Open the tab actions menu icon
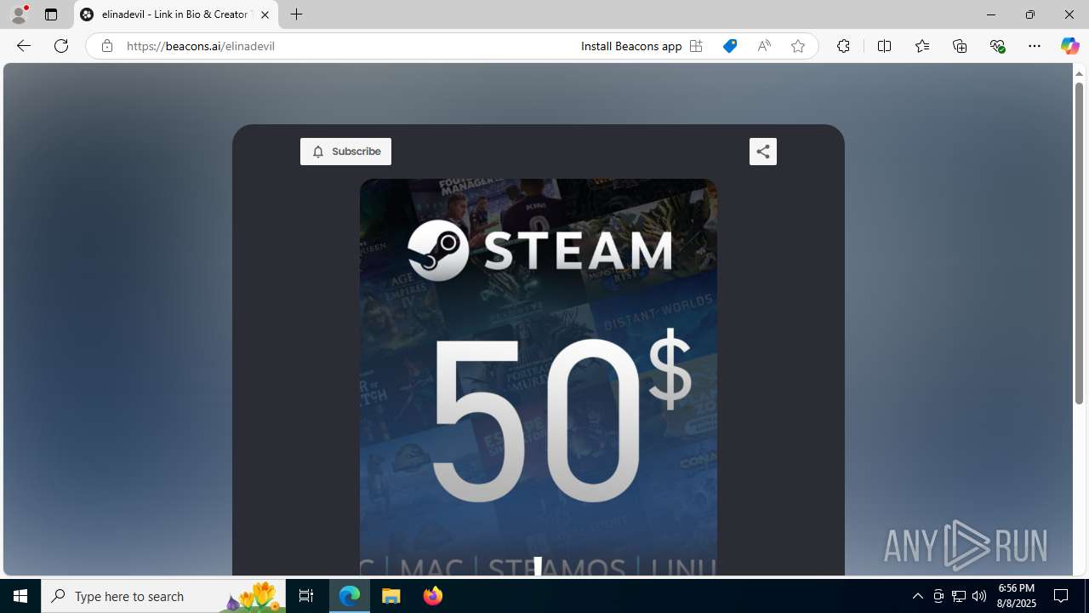The width and height of the screenshot is (1089, 613). pos(51,14)
